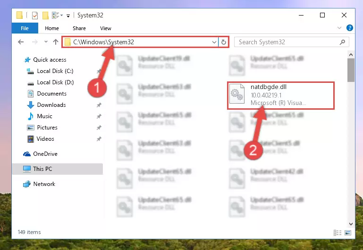The height and width of the screenshot is (250, 363).
Task: Open the Share ribbon tab
Action: click(79, 28)
